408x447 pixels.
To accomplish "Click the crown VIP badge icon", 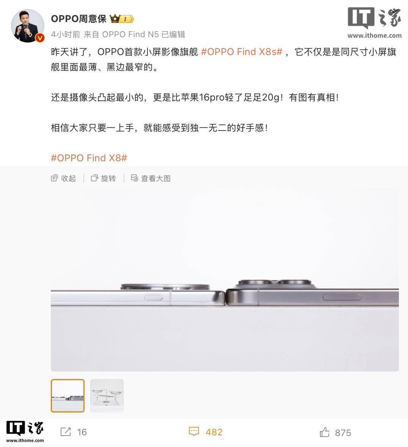I will pyautogui.click(x=122, y=19).
